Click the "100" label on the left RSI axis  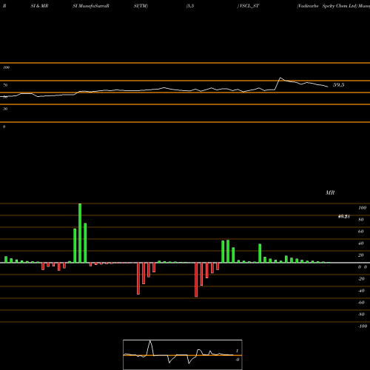6,67
